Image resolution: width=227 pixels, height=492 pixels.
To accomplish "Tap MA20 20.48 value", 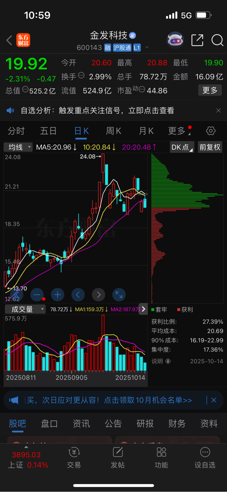I will click(139, 147).
